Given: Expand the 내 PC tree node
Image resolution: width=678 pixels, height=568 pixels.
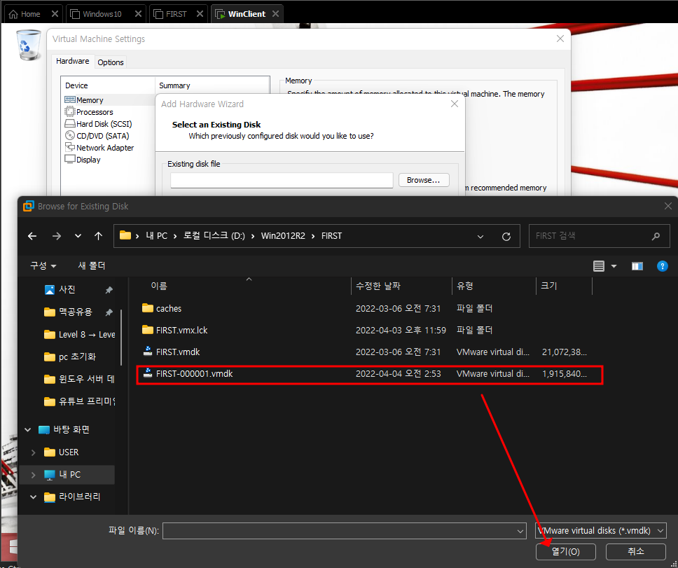Looking at the screenshot, I should pos(34,475).
